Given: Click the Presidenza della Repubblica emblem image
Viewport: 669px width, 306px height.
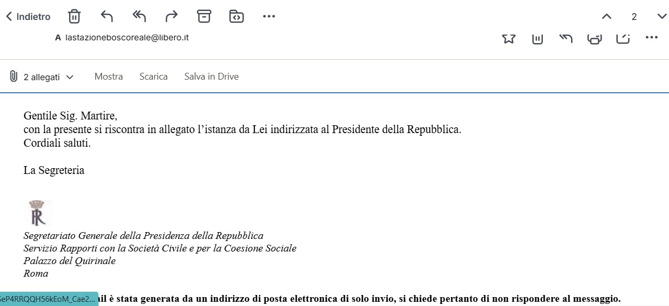Looking at the screenshot, I should (38, 213).
